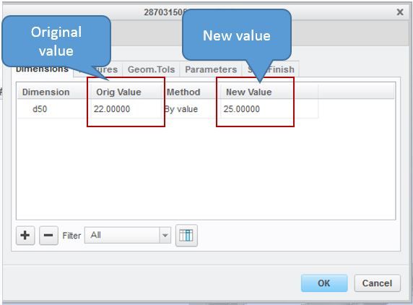The width and height of the screenshot is (413, 305).
Task: Open the Dimensions tab
Action: 42,70
